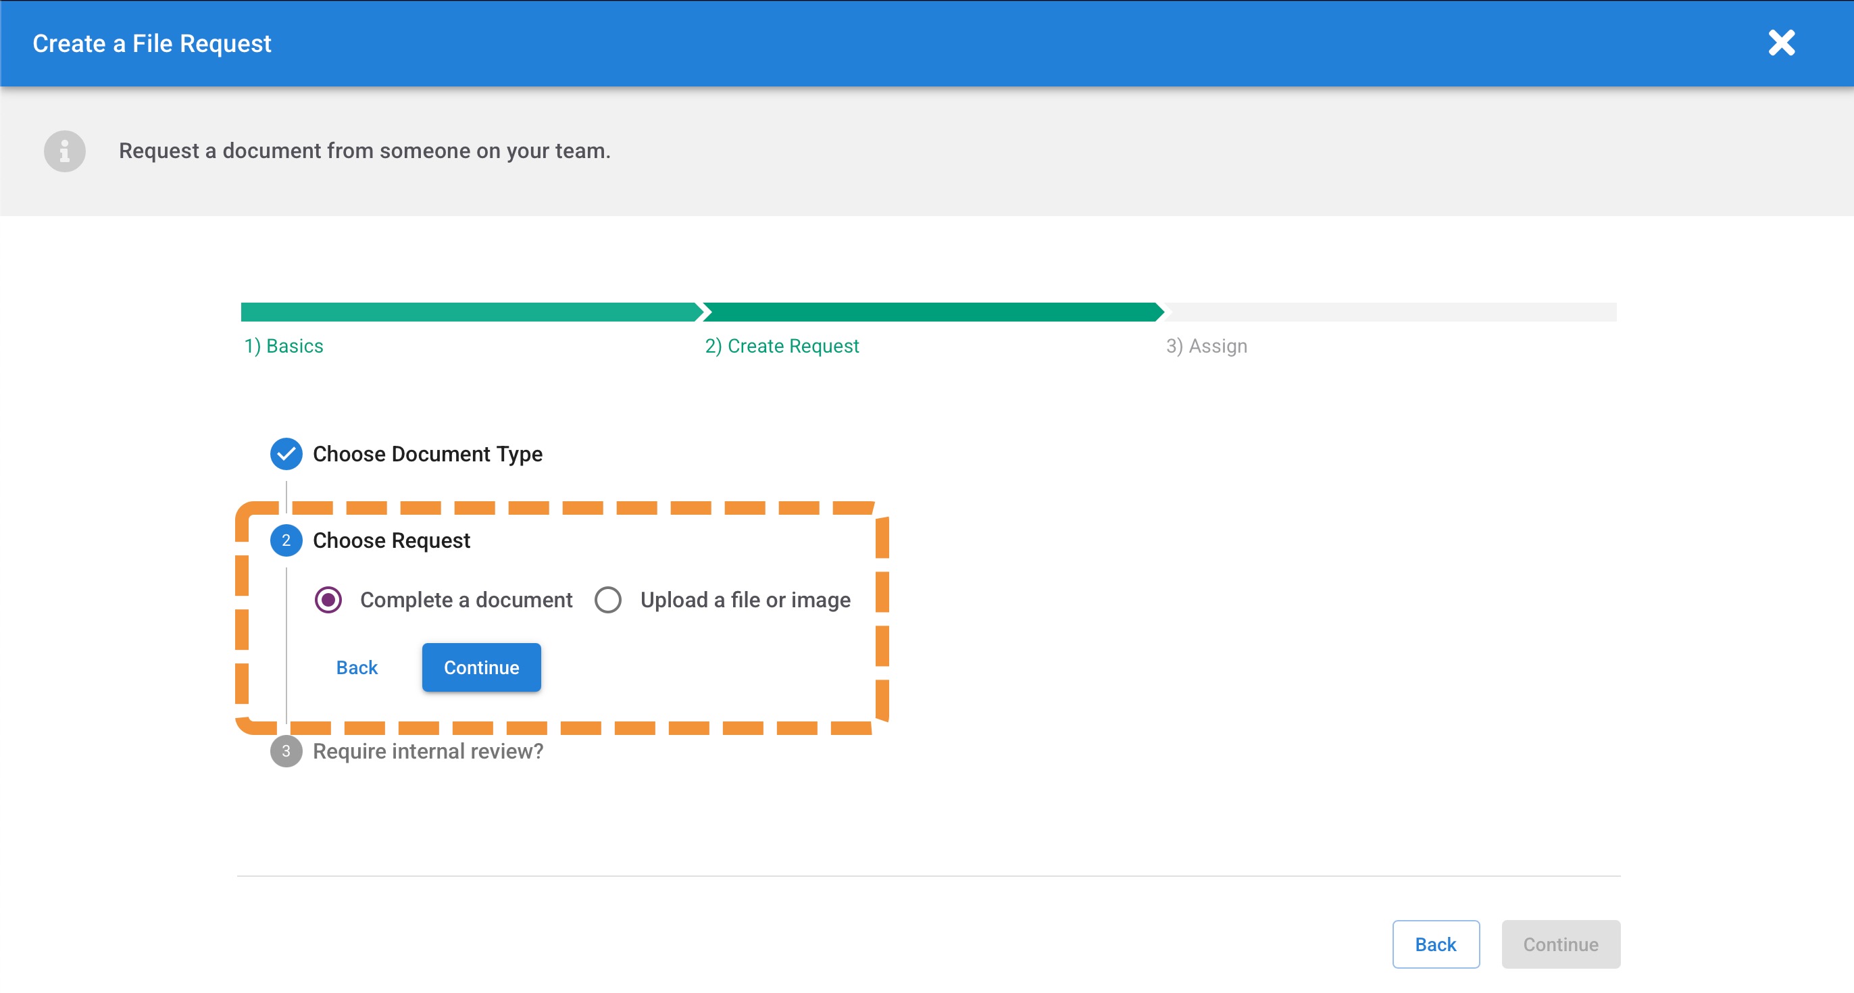
Task: Click the step 2 number circle
Action: [286, 540]
